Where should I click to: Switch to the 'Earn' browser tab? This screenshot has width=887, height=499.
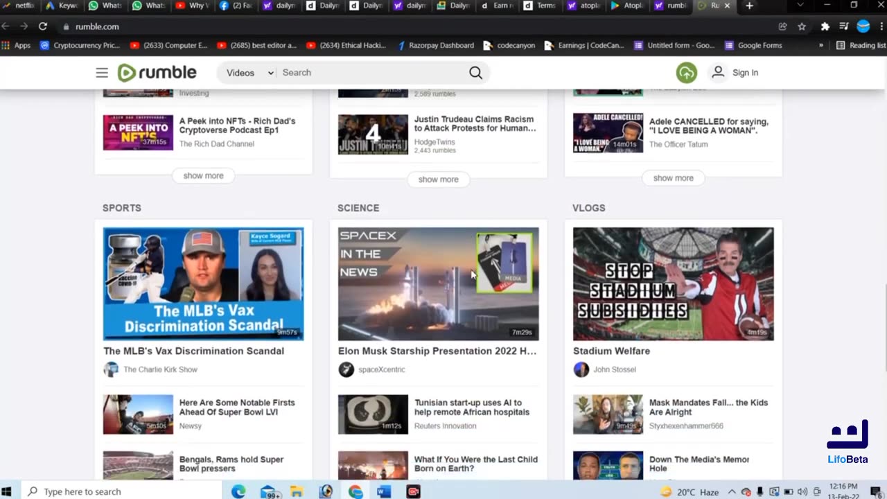(x=497, y=6)
